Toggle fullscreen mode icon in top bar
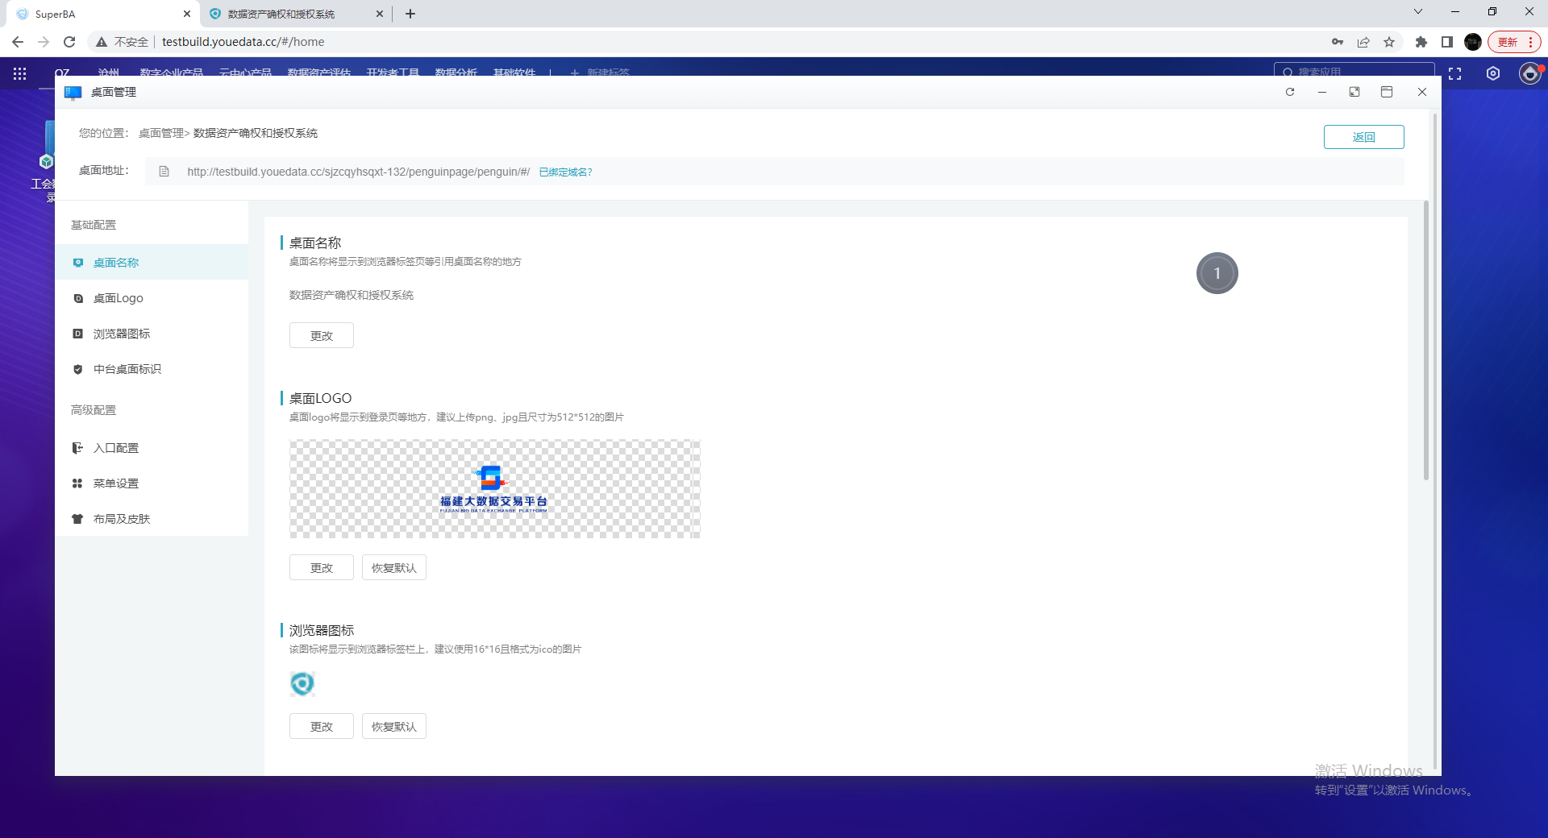Screen dimensions: 1548x838 point(1455,73)
